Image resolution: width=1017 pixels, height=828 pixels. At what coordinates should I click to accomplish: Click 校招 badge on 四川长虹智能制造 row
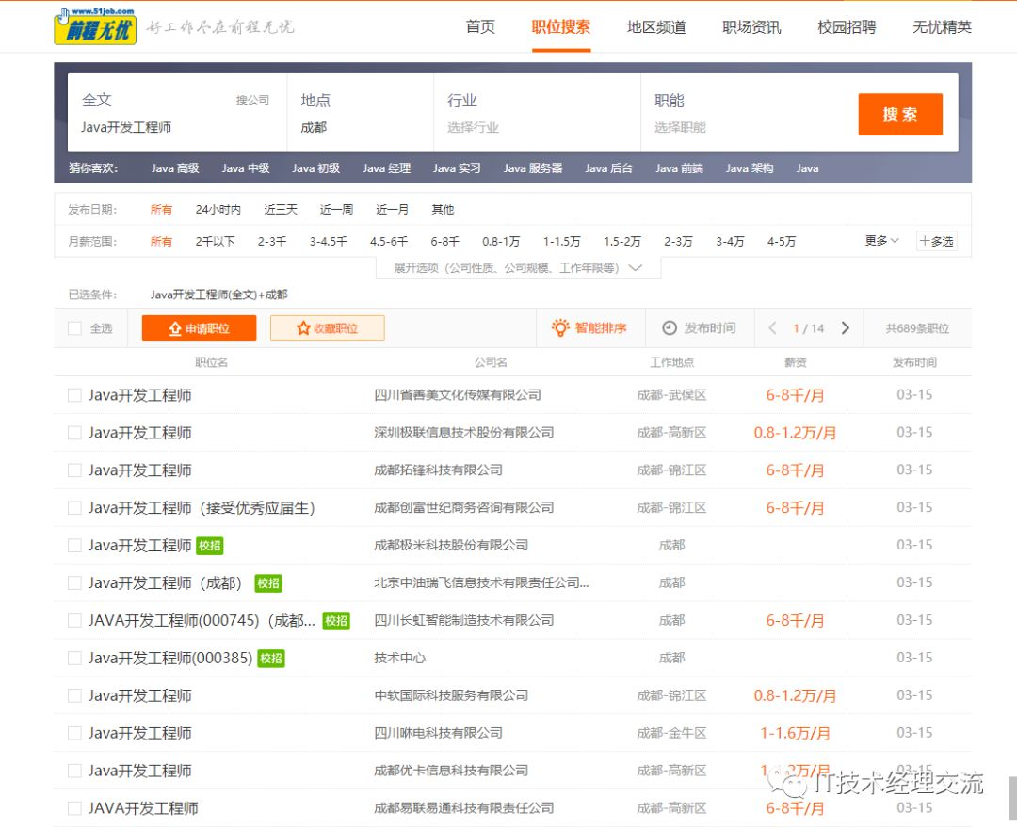336,621
